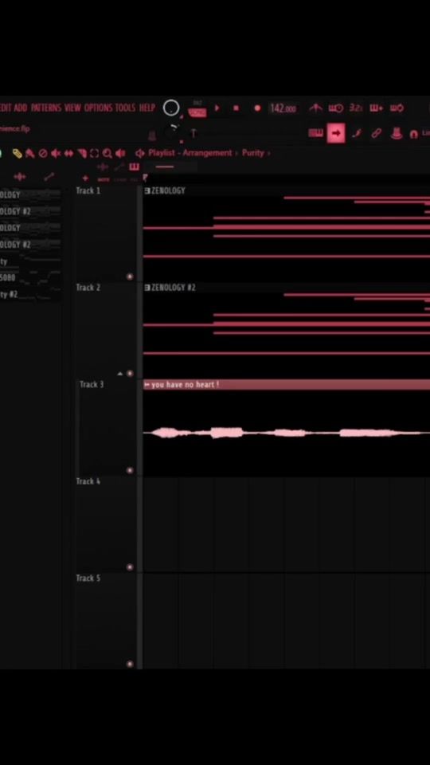Select top ZENOLOGY pattern in picker
This screenshot has height=765, width=430.
tap(30, 194)
